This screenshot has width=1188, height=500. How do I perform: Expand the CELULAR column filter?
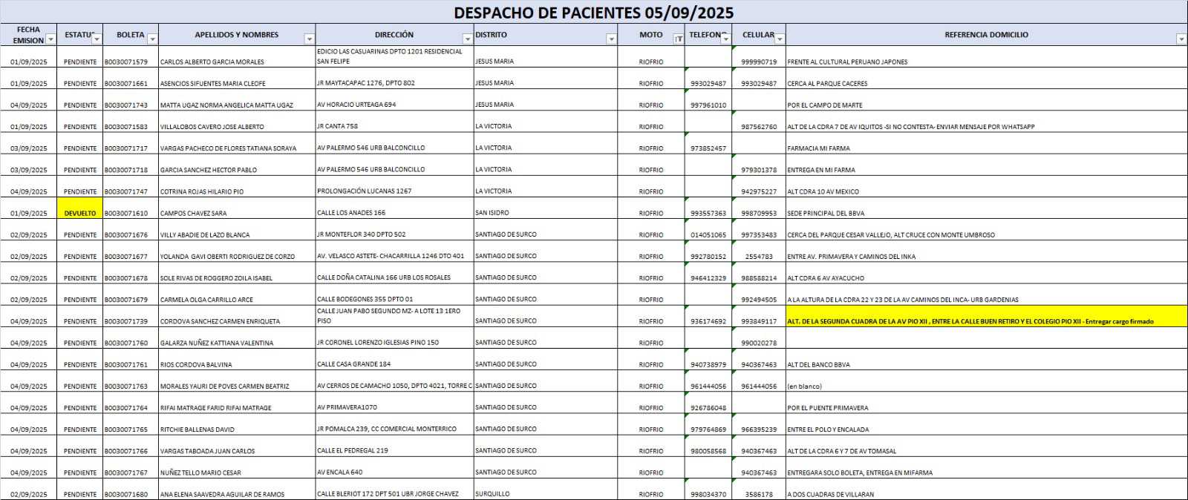[779, 39]
